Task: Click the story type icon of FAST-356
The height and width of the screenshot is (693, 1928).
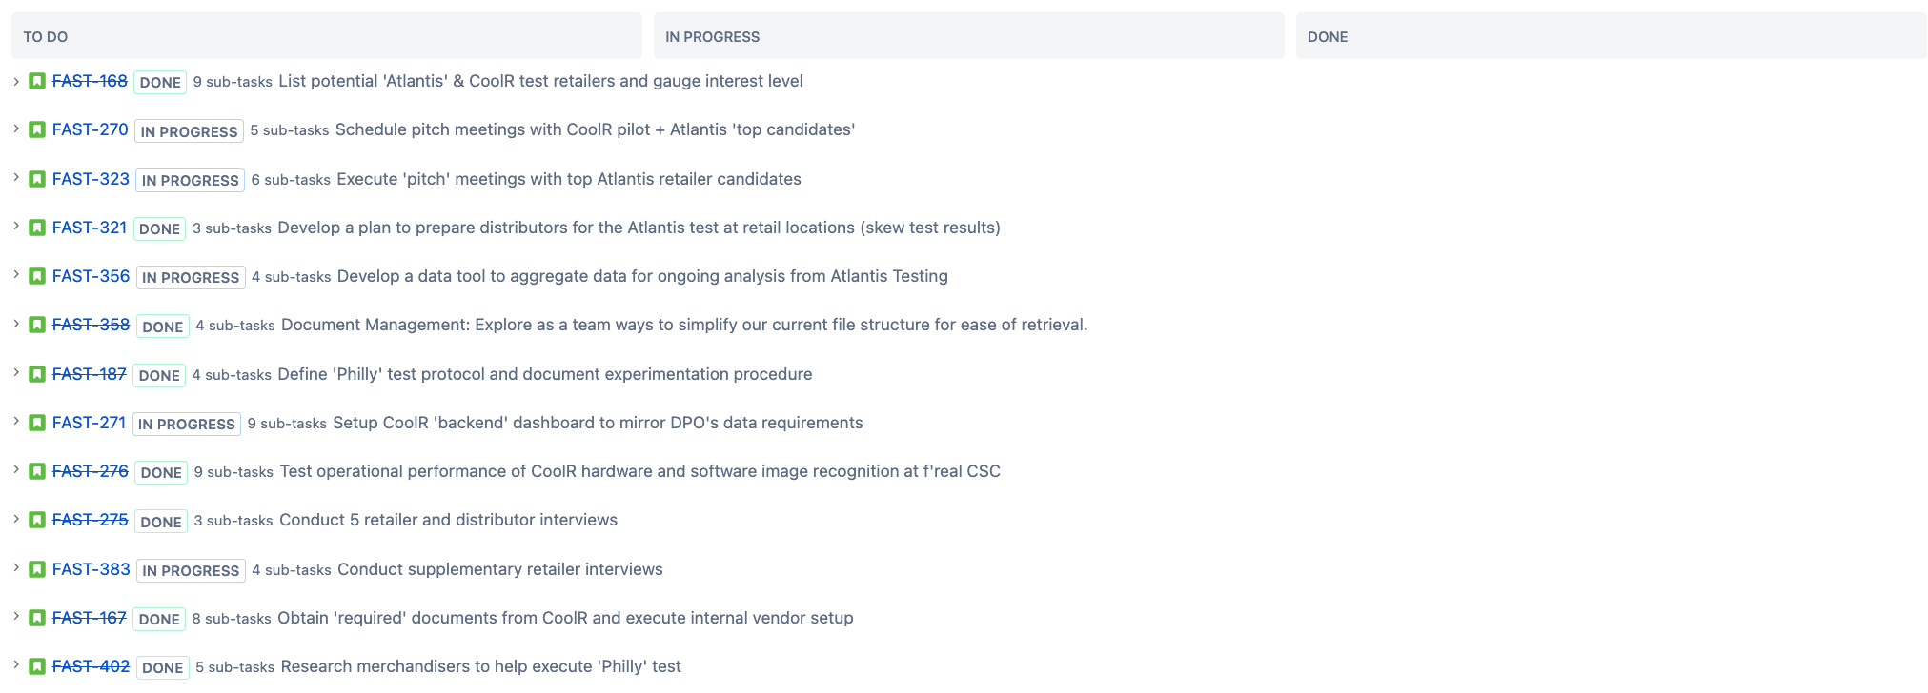Action: tap(37, 276)
